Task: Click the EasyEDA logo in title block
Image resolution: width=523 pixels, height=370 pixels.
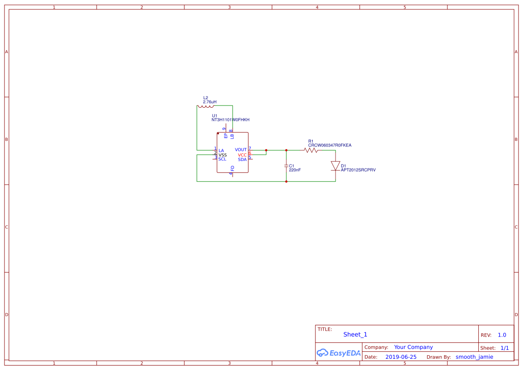Action: tap(339, 353)
